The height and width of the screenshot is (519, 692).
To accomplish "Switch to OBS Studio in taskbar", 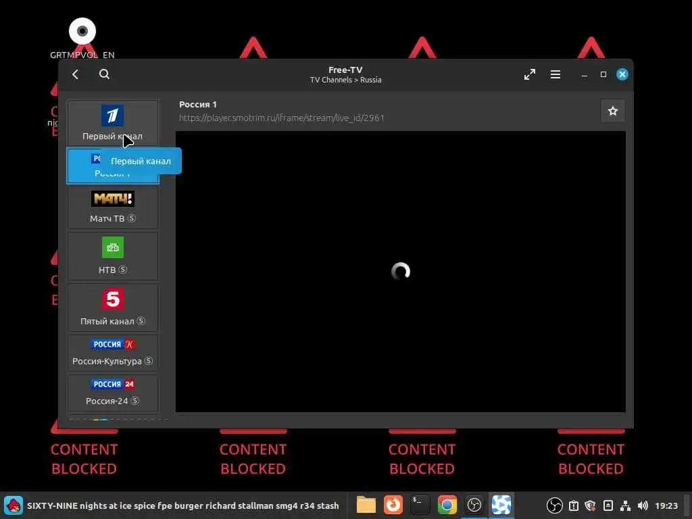I will tap(474, 505).
